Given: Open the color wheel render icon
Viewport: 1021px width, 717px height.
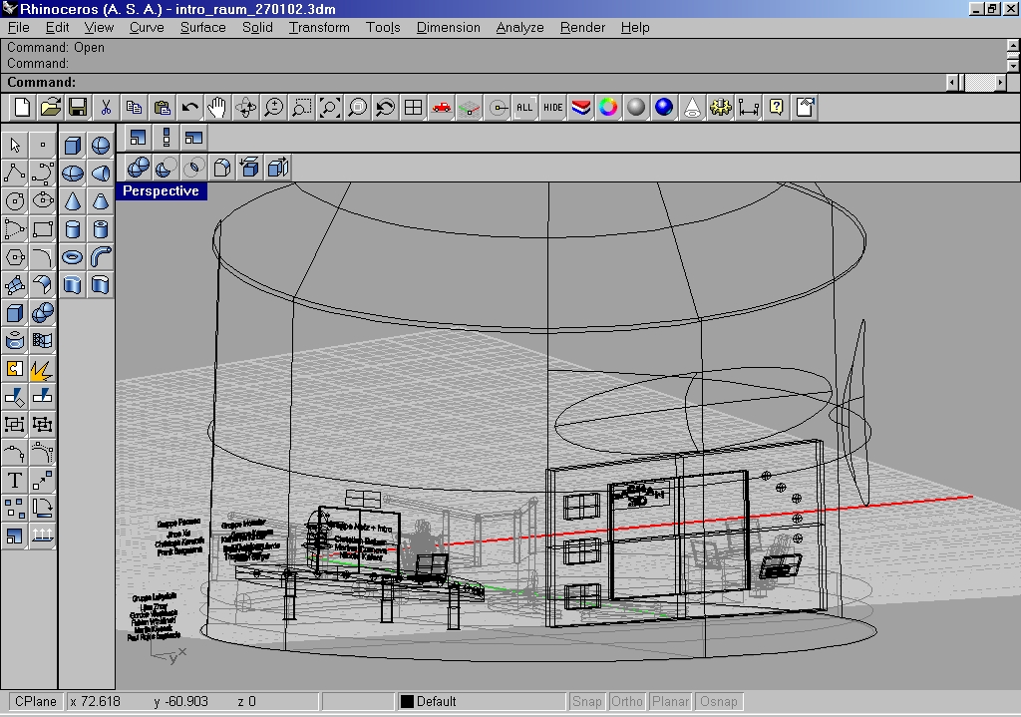Looking at the screenshot, I should 608,108.
